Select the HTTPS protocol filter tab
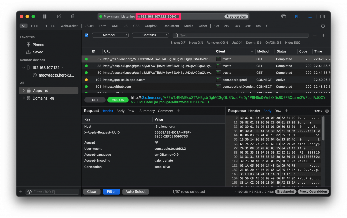Image resolution: width=347 pixels, height=218 pixels. point(50,26)
